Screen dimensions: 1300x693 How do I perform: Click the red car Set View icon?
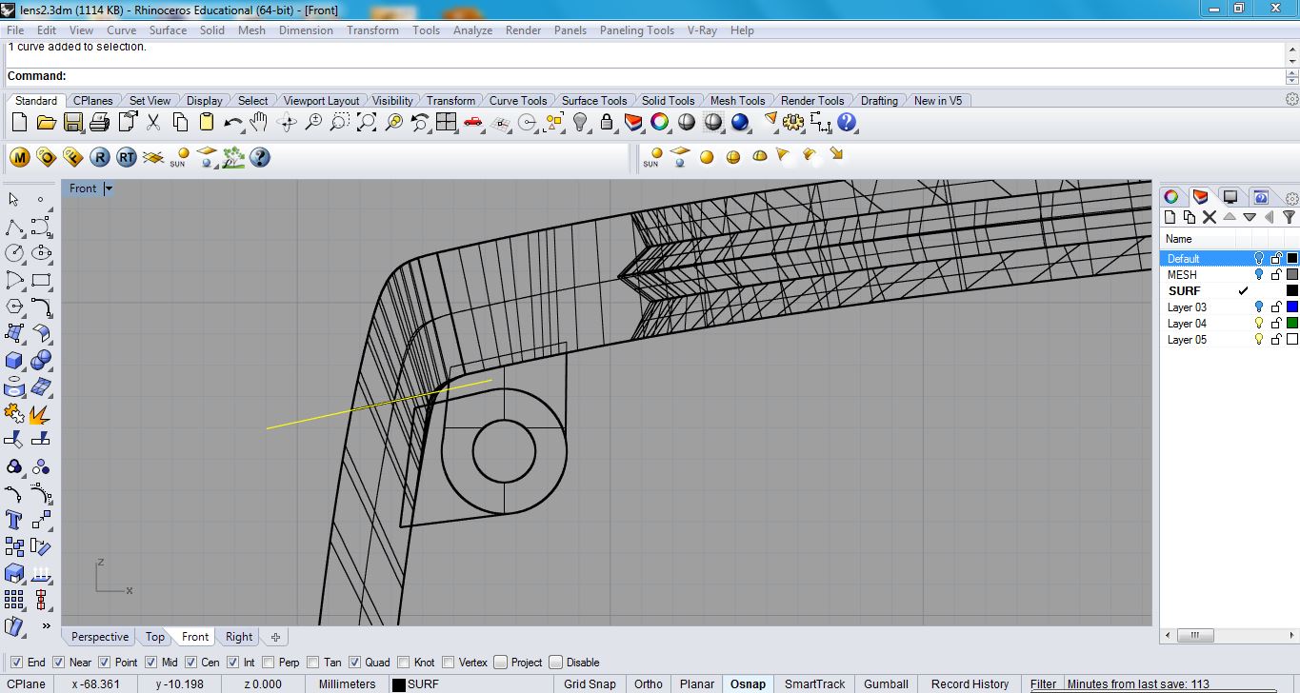pos(473,122)
